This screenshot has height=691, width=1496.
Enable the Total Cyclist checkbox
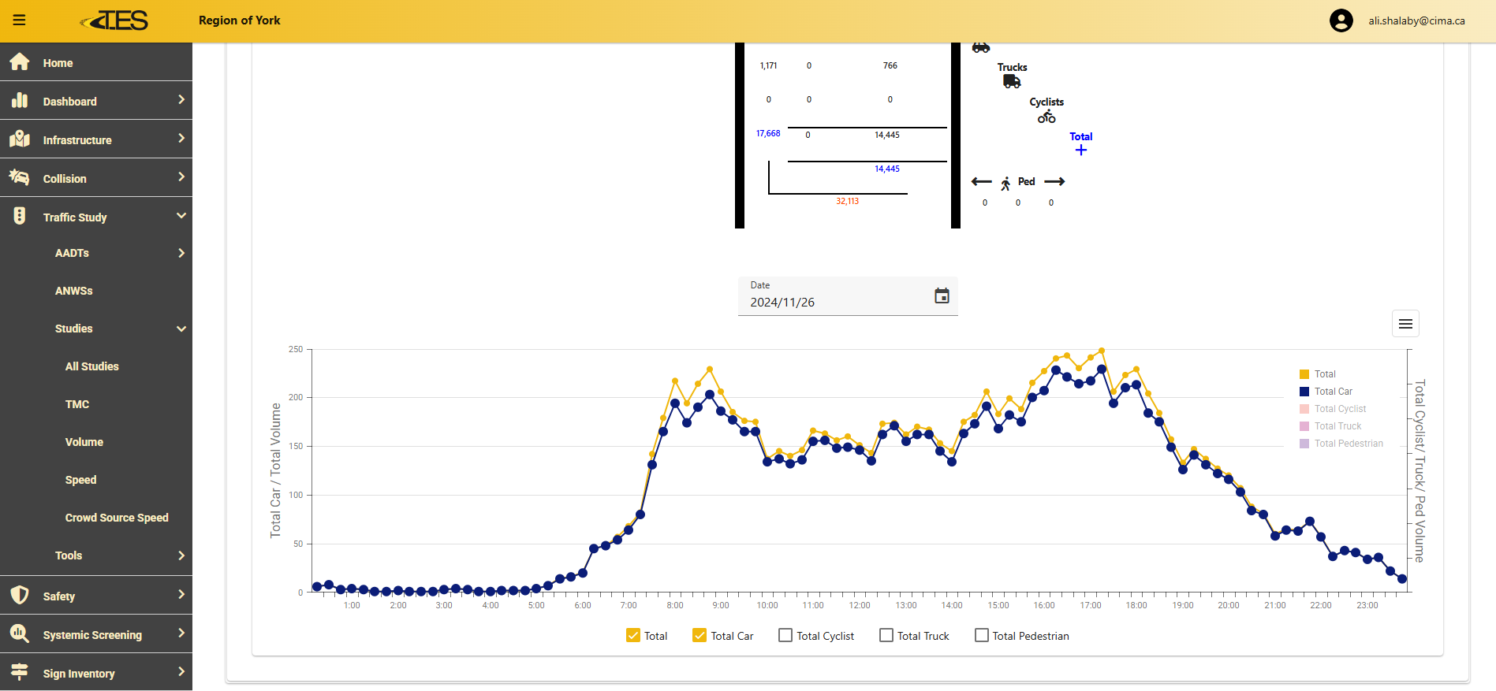[785, 635]
